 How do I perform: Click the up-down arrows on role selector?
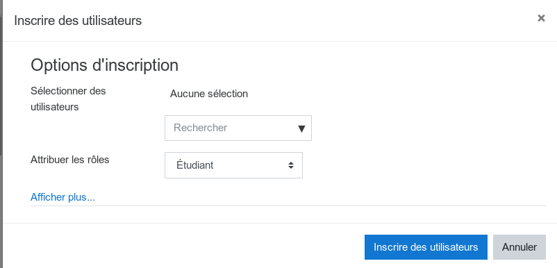tap(291, 165)
